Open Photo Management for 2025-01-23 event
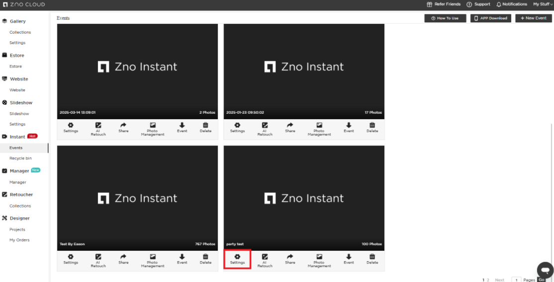Image resolution: width=554 pixels, height=282 pixels. (x=319, y=129)
